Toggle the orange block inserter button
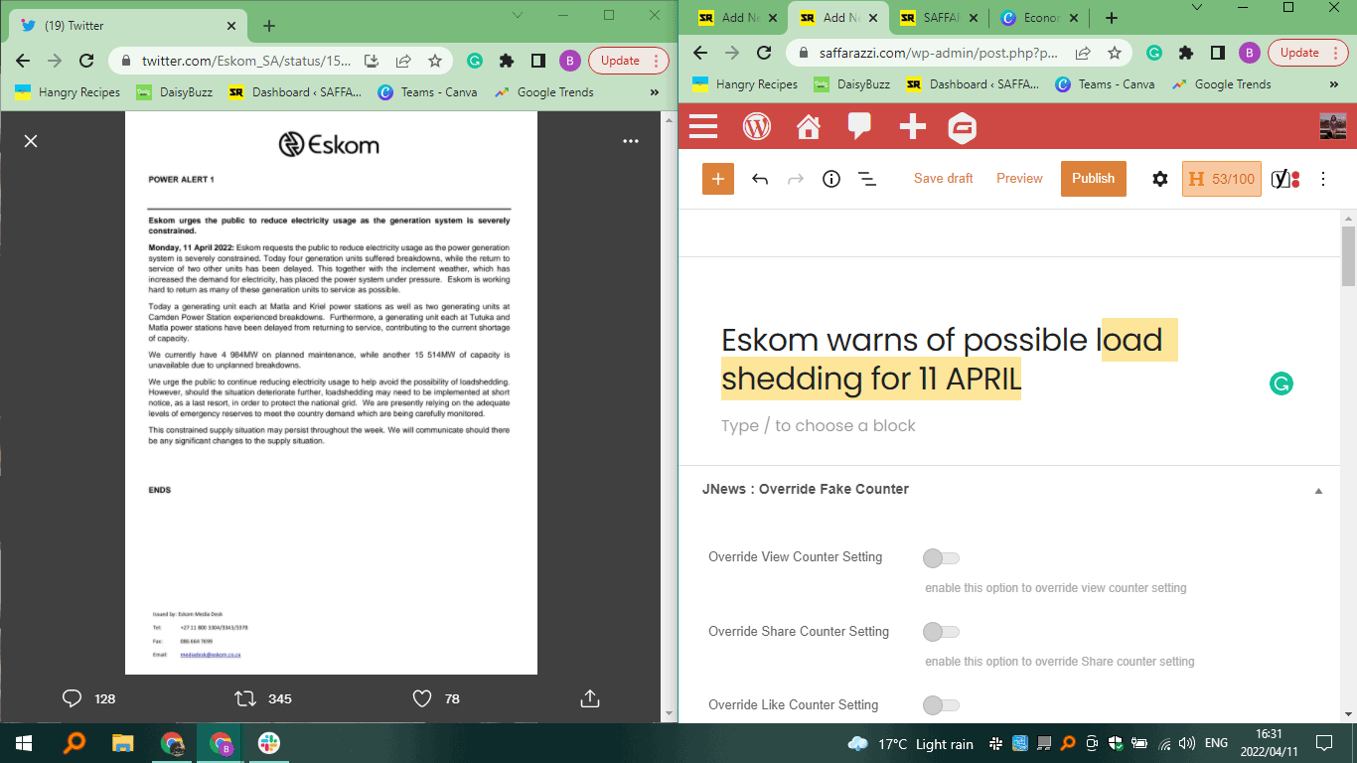 718,179
